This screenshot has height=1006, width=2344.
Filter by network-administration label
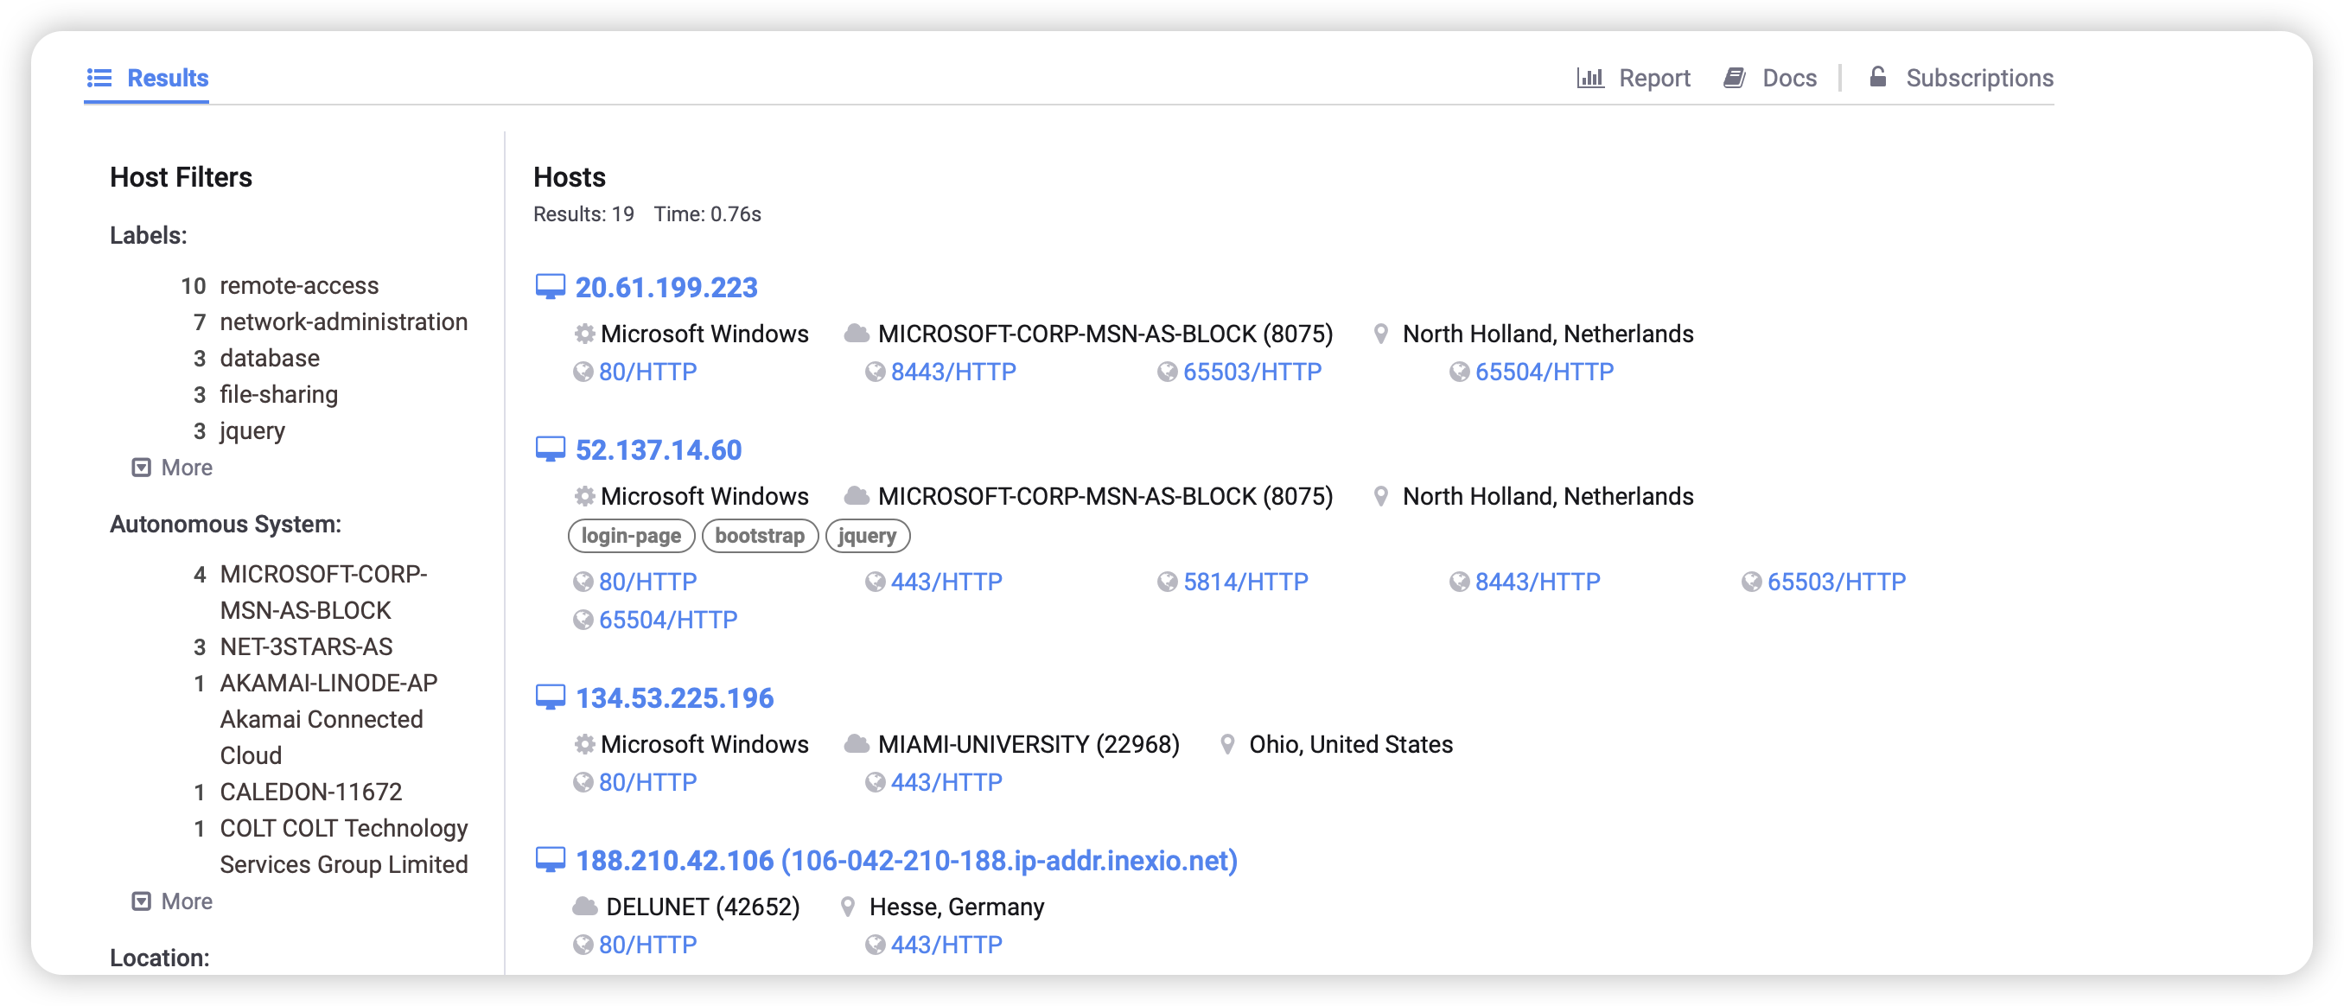[343, 322]
